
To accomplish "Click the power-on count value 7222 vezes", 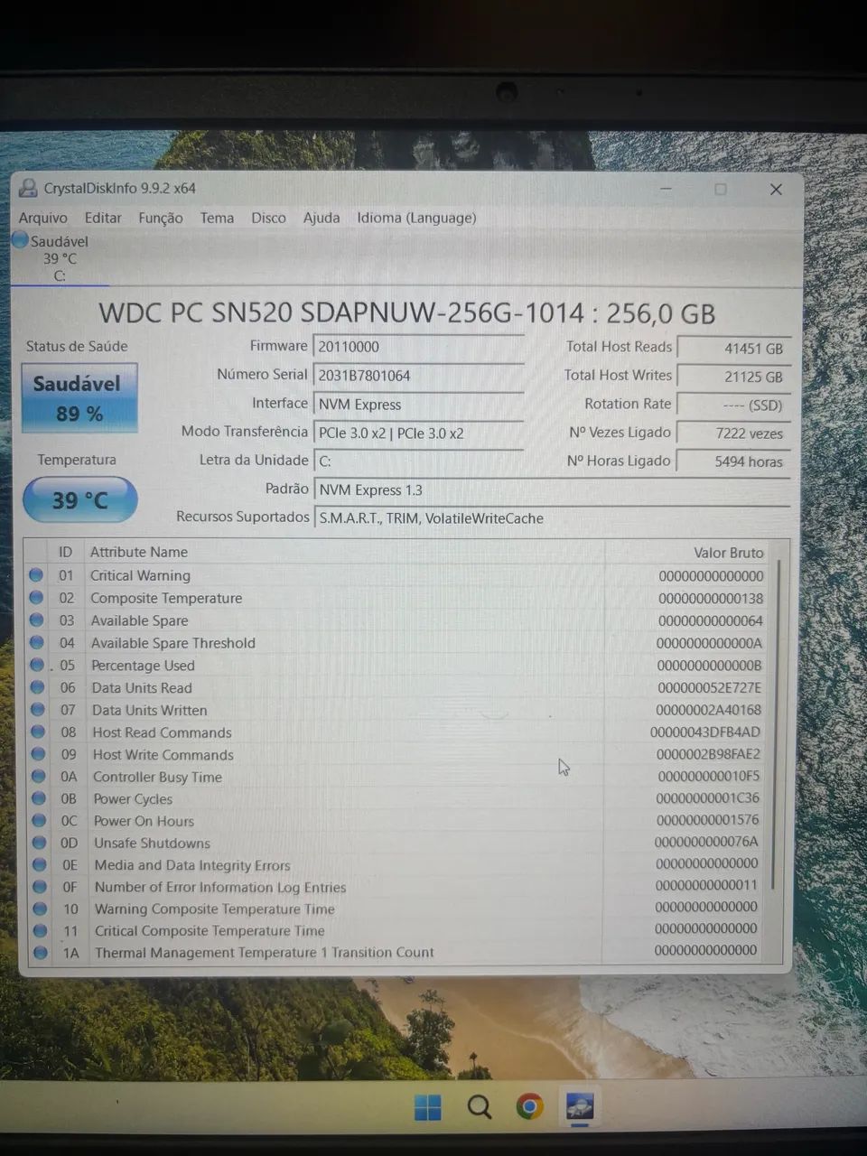I will point(734,433).
